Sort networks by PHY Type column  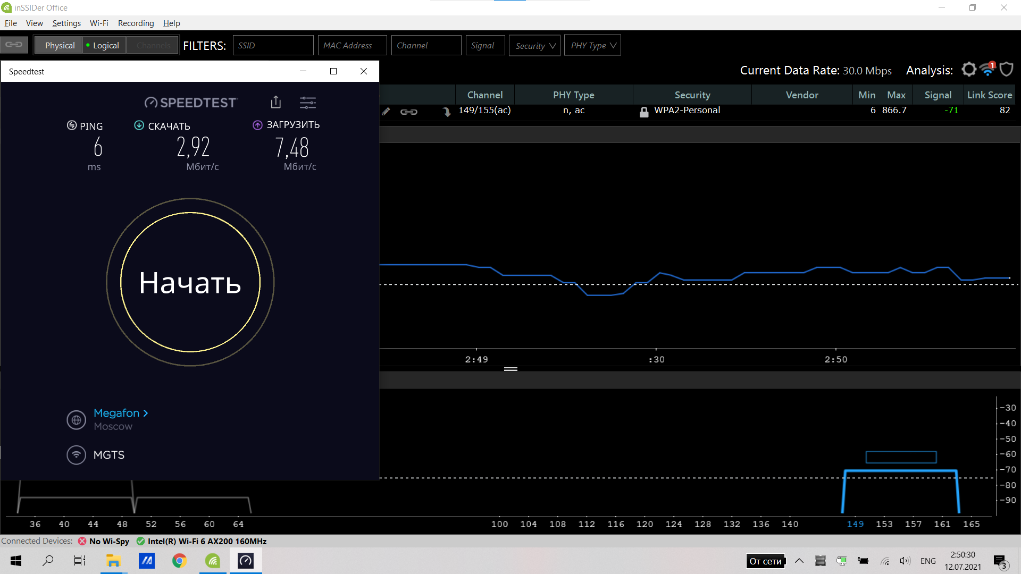click(573, 95)
